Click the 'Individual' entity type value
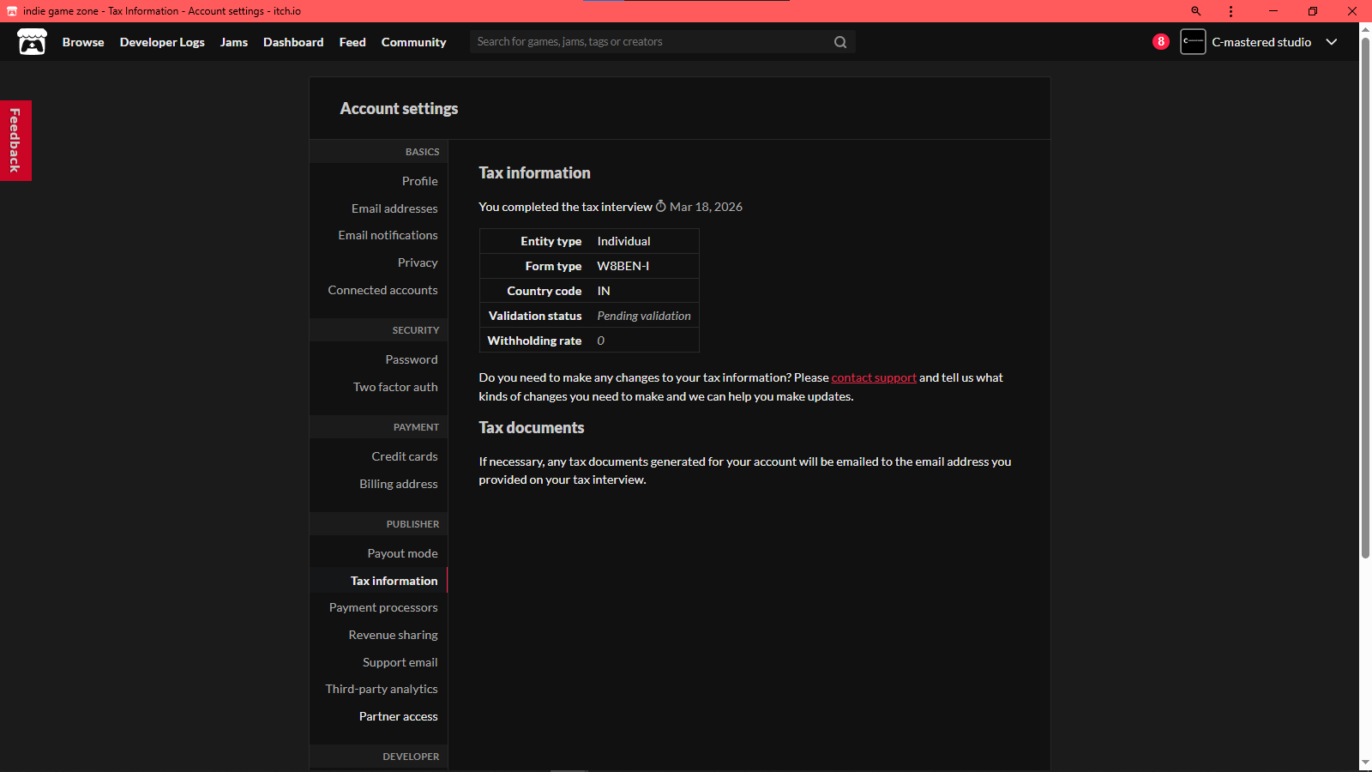The height and width of the screenshot is (772, 1372). (x=624, y=241)
